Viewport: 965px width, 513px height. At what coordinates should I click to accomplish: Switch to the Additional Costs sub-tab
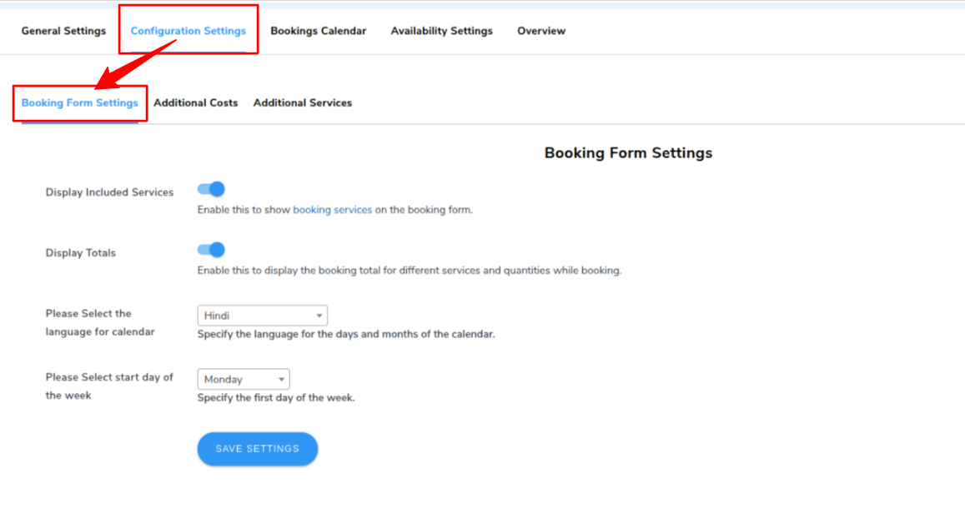pos(196,103)
